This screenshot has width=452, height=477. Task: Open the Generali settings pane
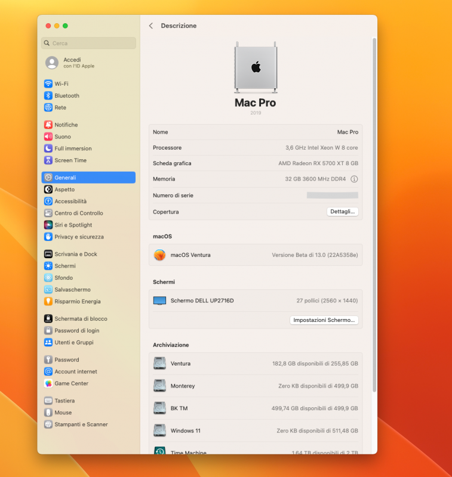pos(88,178)
